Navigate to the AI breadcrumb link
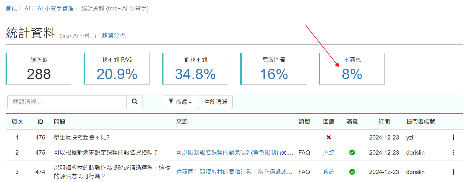This screenshot has height=182, width=471. point(27,8)
